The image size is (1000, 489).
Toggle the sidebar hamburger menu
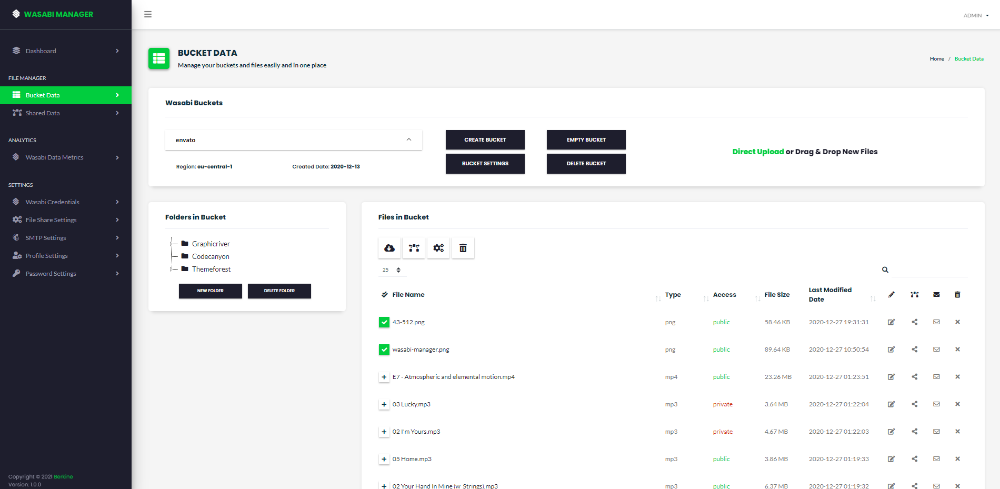(148, 14)
